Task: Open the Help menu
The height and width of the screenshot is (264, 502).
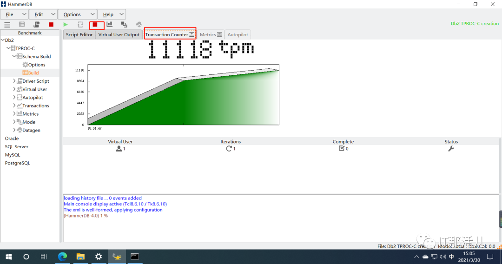Action: pos(112,14)
